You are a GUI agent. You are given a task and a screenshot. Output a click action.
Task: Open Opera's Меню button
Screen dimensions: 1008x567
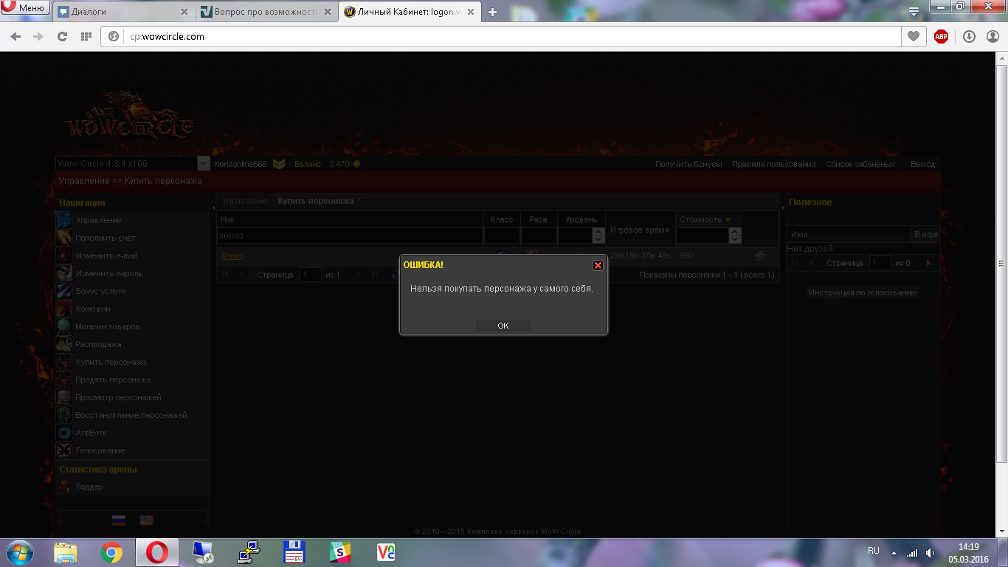[x=25, y=8]
